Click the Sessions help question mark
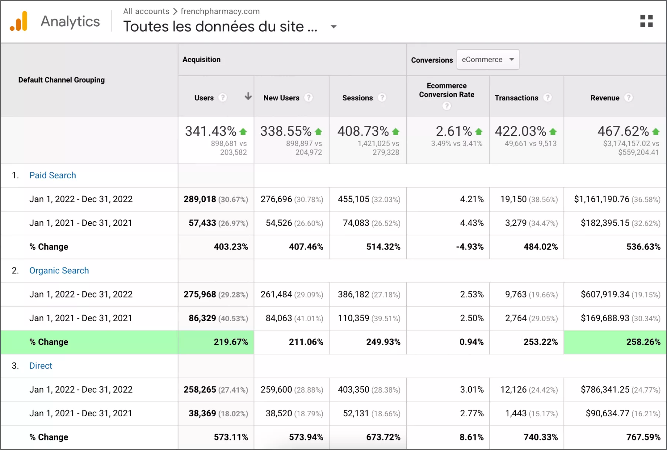The width and height of the screenshot is (667, 450). tap(382, 98)
